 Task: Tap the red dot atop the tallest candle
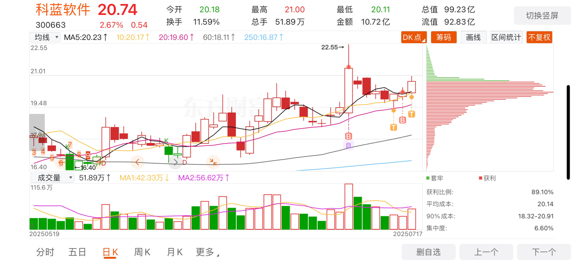pyautogui.click(x=348, y=67)
